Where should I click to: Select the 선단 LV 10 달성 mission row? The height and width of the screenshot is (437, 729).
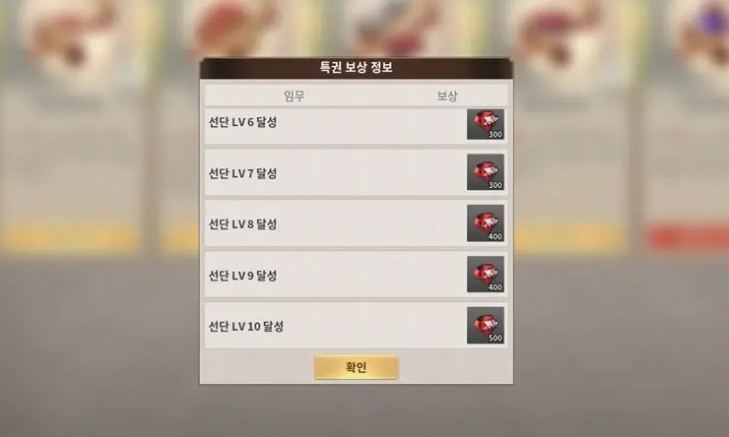click(356, 326)
